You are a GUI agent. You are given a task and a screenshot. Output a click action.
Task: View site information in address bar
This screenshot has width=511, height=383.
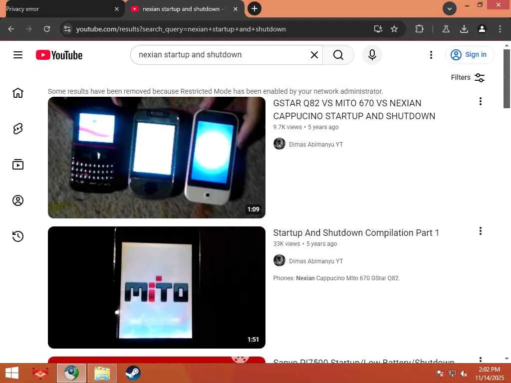point(67,29)
